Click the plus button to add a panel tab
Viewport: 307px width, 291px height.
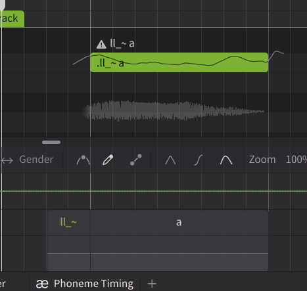(x=152, y=284)
